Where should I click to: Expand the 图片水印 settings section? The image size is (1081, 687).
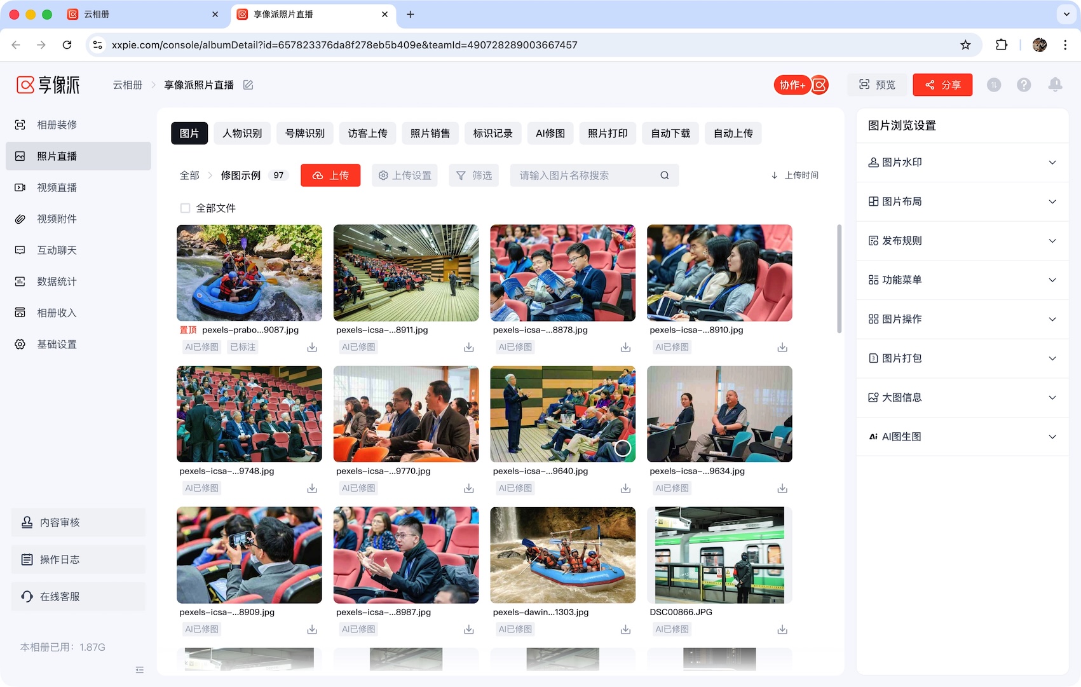click(962, 163)
